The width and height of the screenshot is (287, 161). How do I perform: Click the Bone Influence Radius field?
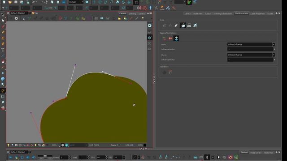pos(250,49)
